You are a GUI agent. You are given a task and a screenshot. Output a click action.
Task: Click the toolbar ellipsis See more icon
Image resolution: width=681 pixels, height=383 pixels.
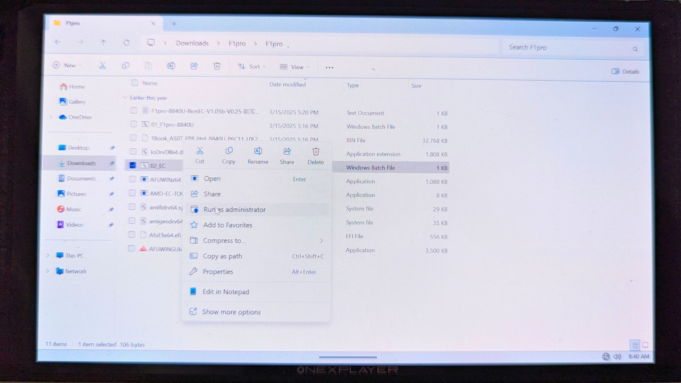tap(329, 67)
